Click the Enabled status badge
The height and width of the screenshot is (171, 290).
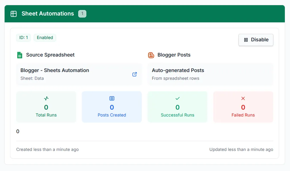pos(45,38)
